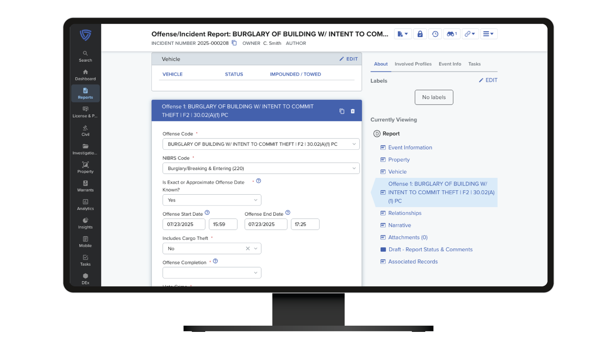Click the binoculars viewers icon
Screen dimensions: 612x344
point(452,34)
